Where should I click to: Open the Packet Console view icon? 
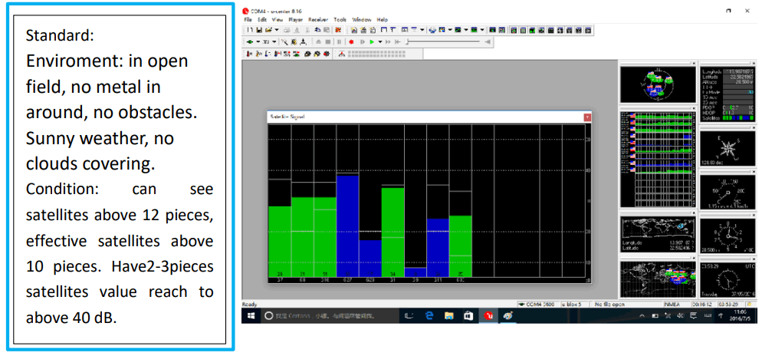[x=354, y=30]
